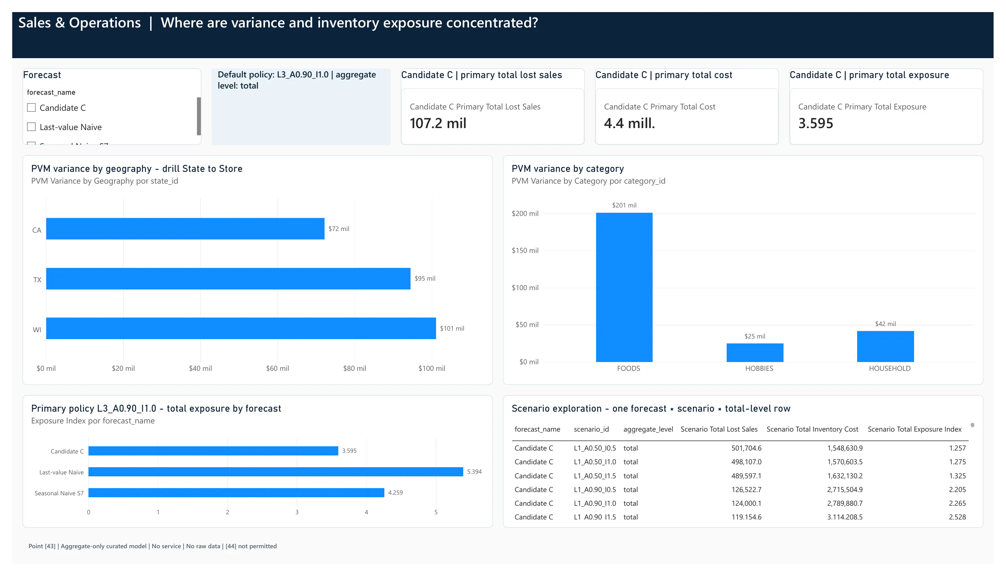Click the 3.595 value in exposure KPI card
Screen dimensions: 1006x576
point(816,123)
